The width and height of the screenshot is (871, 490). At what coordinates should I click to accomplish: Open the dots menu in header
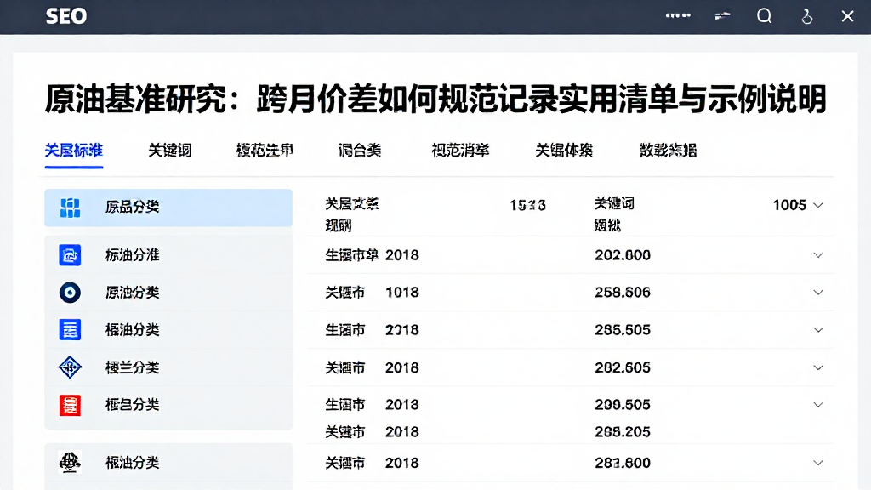tap(678, 15)
